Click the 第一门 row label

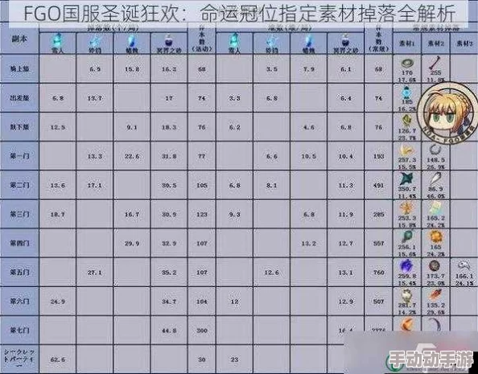(x=19, y=156)
